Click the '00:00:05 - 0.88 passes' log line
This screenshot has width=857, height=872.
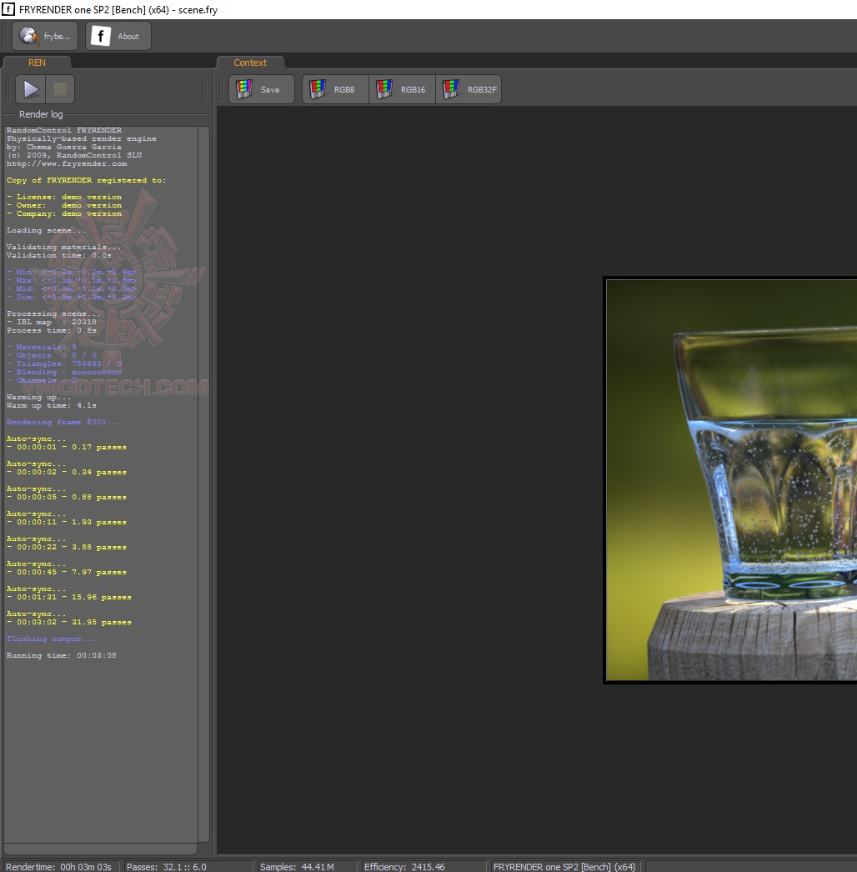(66, 497)
